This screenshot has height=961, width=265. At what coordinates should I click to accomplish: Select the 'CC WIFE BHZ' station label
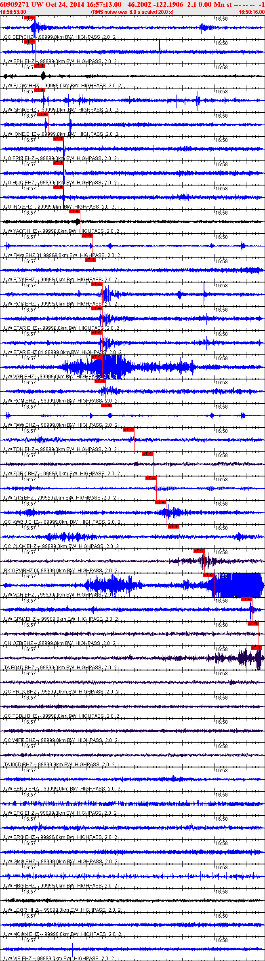20,740
